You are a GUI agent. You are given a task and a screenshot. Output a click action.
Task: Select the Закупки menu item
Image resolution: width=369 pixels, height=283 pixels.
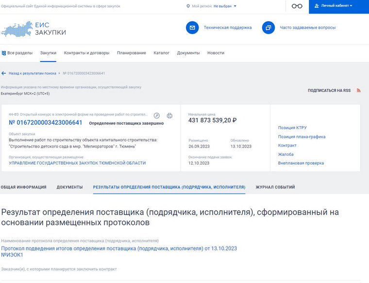tap(48, 53)
